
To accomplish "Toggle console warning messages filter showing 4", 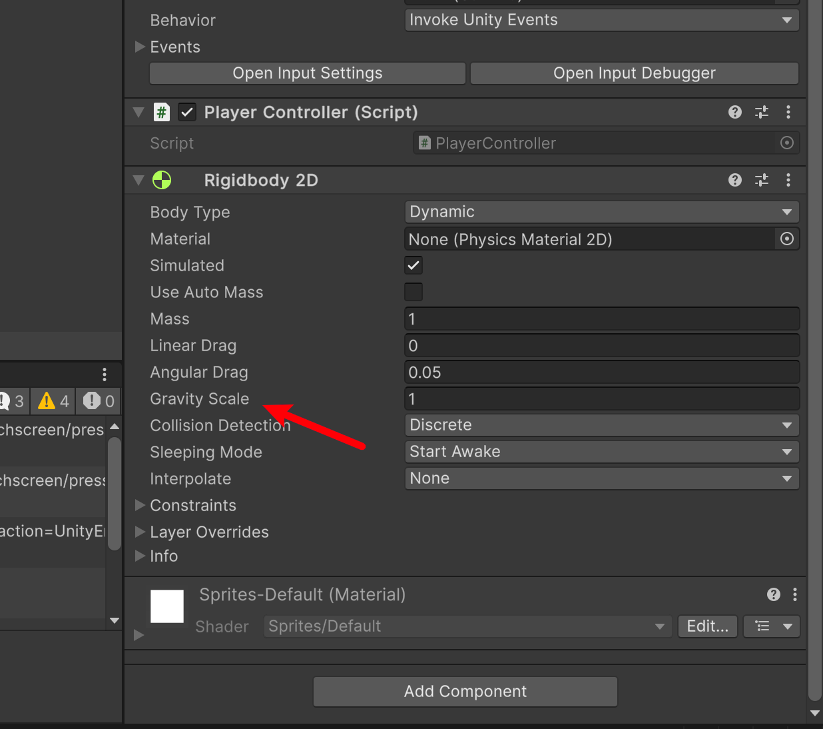I will tap(53, 400).
